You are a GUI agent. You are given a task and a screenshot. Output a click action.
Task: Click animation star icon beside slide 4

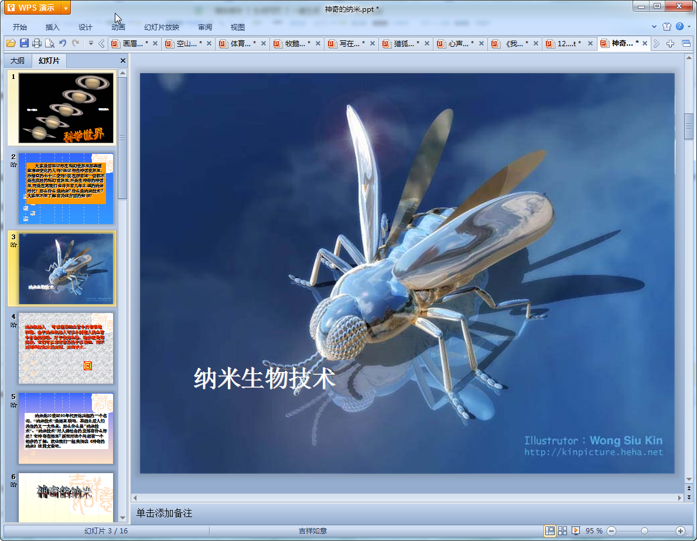pyautogui.click(x=13, y=325)
